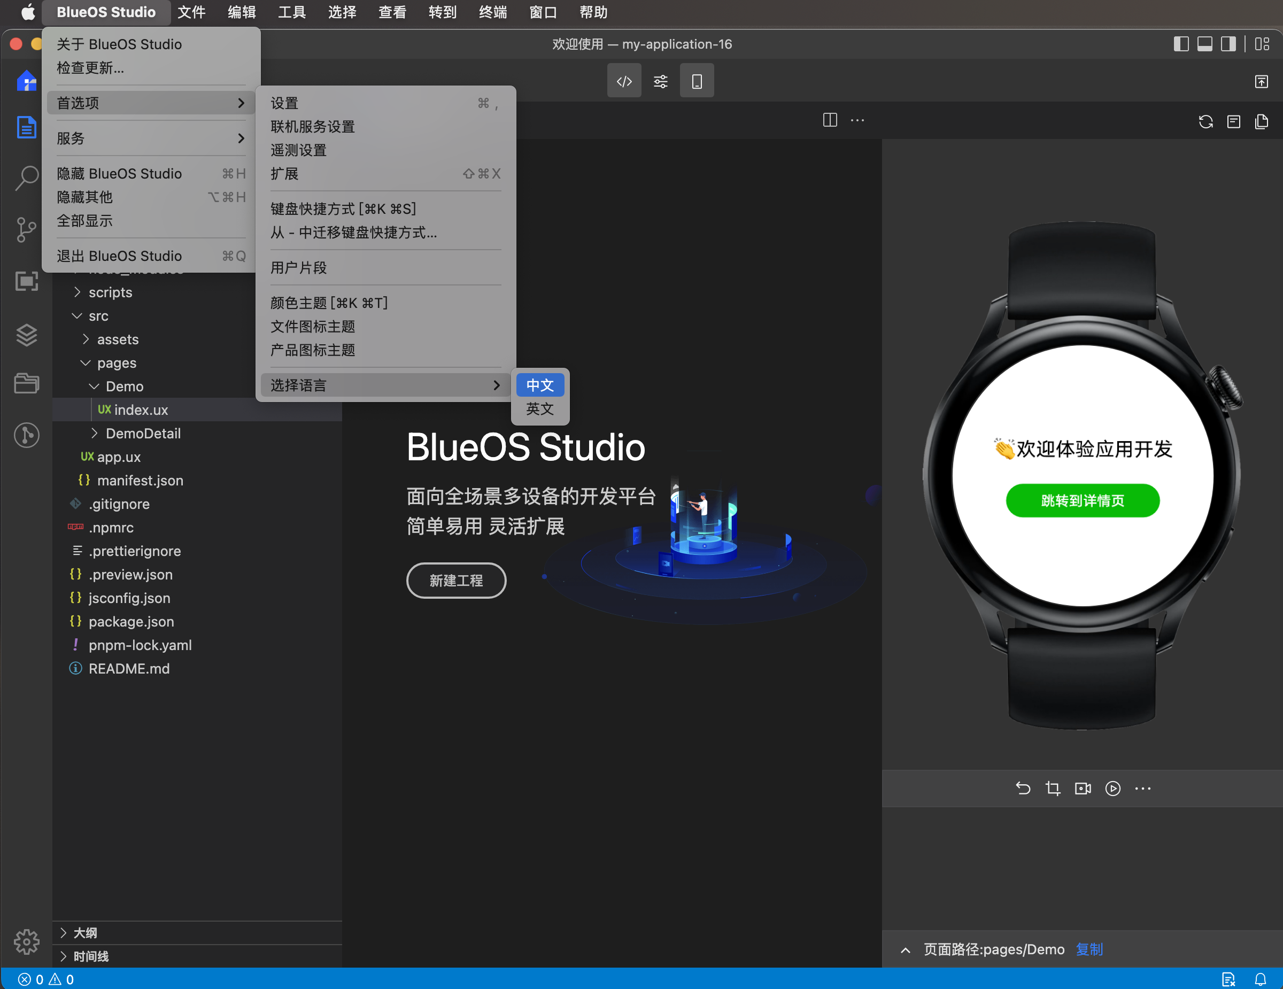1283x989 pixels.
Task: Open the layers stack icon in activity bar
Action: [26, 335]
